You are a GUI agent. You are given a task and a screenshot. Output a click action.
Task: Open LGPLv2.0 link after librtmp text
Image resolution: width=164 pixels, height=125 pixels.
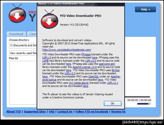coord(70,73)
